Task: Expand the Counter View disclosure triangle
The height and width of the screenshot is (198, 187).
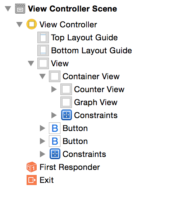Action: pyautogui.click(x=54, y=89)
